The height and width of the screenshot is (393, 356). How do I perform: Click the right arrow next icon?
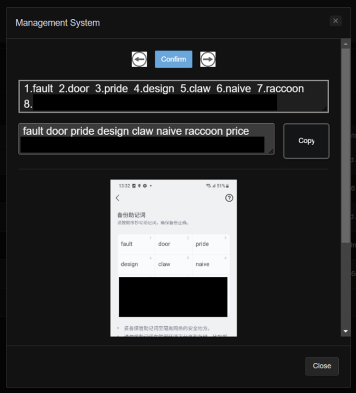(x=208, y=59)
